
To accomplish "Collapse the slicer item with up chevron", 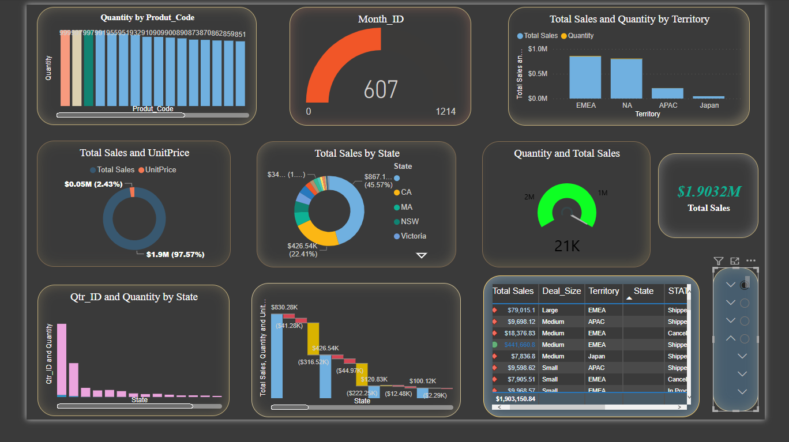I will coord(731,339).
